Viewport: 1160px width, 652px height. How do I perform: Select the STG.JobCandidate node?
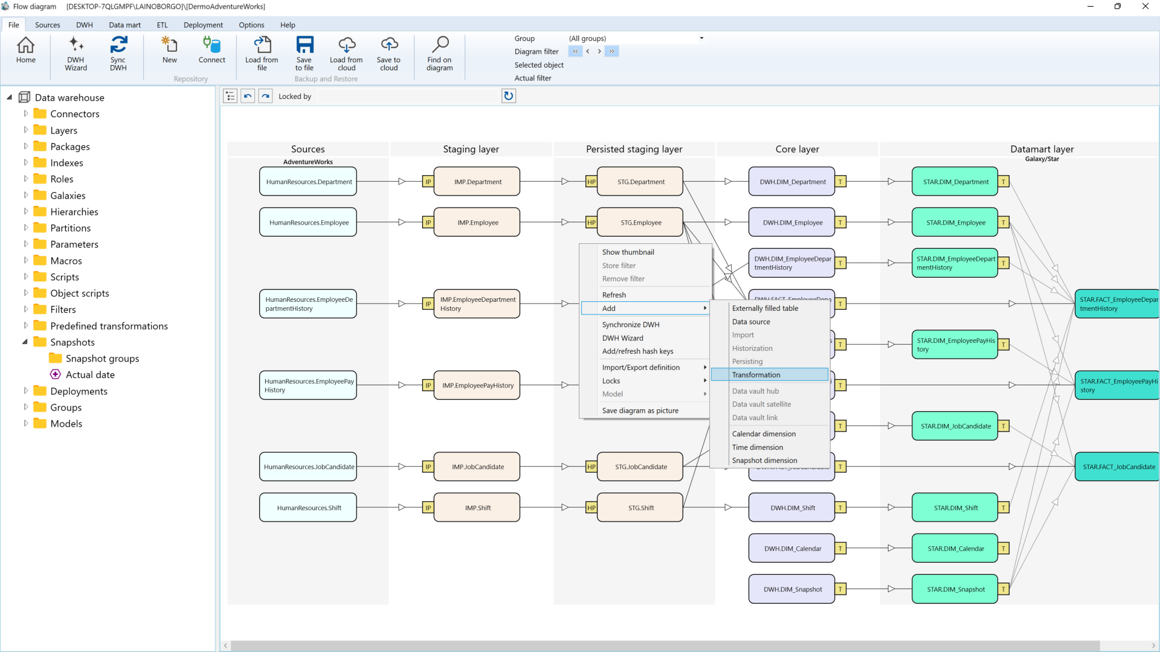640,467
